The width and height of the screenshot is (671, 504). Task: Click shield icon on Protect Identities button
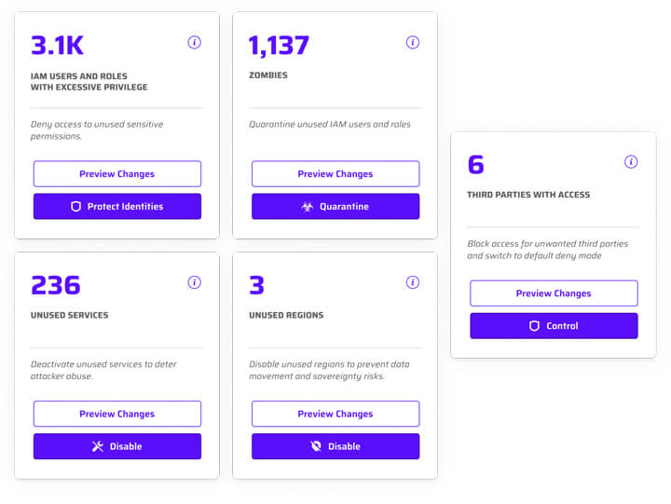pyautogui.click(x=76, y=207)
